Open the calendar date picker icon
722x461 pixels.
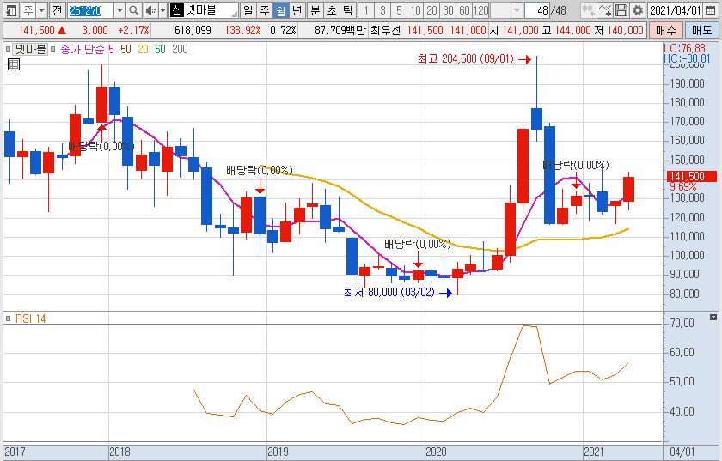tap(711, 10)
